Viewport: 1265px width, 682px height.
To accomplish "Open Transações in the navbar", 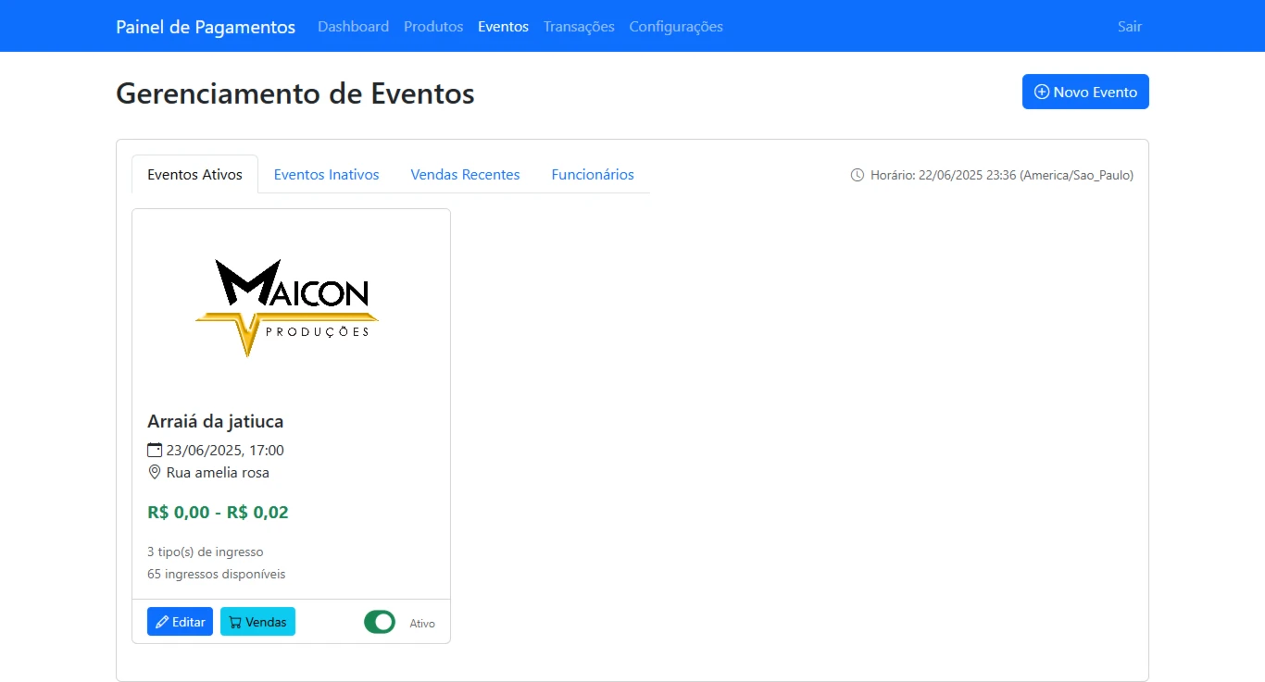I will coord(579,27).
